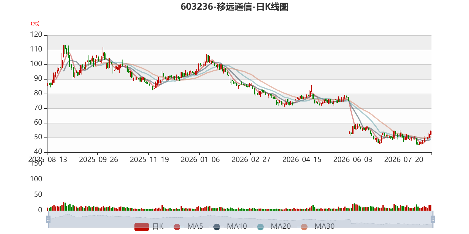Click the data zoom slider preview area
Screen dimensions: 469x234
point(240,219)
